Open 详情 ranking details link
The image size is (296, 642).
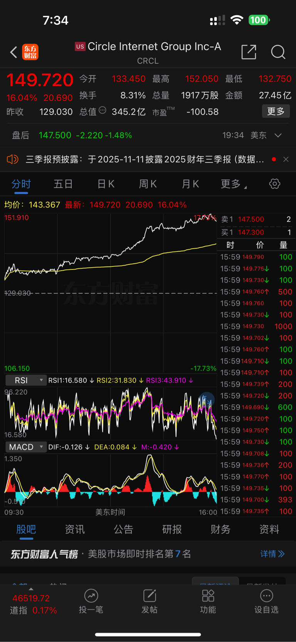(272, 554)
